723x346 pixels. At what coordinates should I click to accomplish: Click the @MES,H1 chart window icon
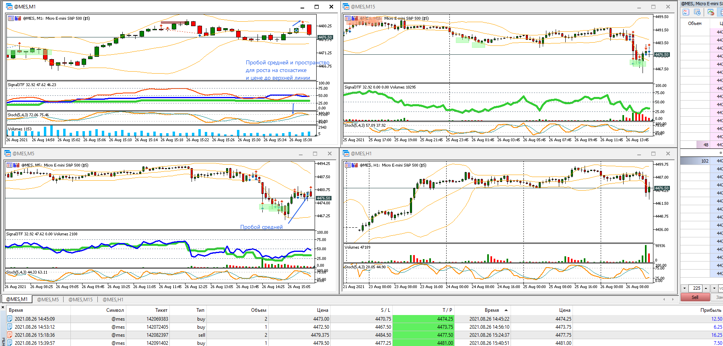tap(346, 153)
